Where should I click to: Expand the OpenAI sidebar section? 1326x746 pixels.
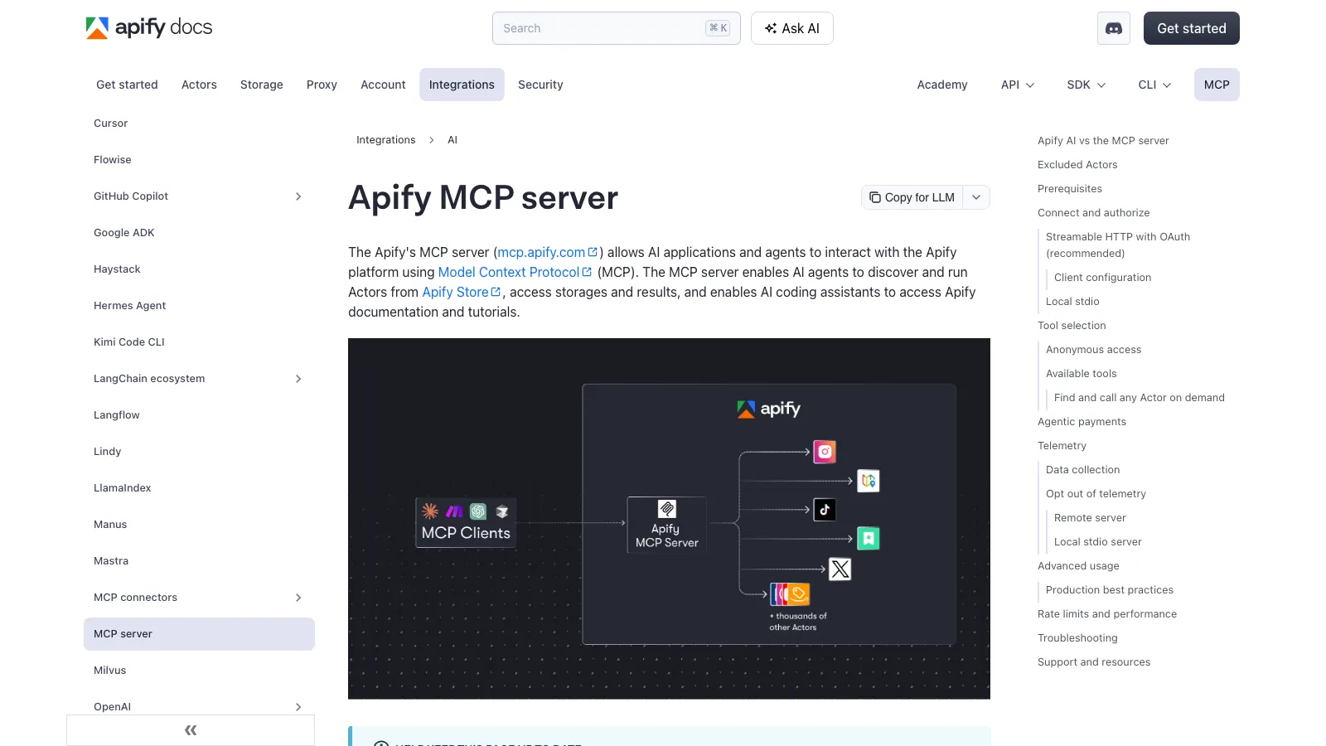click(x=298, y=707)
